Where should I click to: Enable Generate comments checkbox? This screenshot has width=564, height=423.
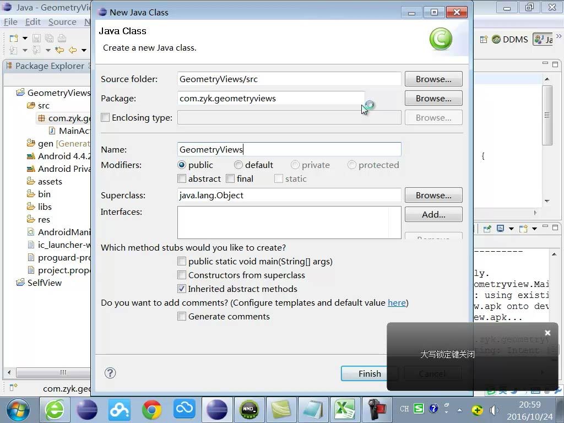(x=182, y=317)
